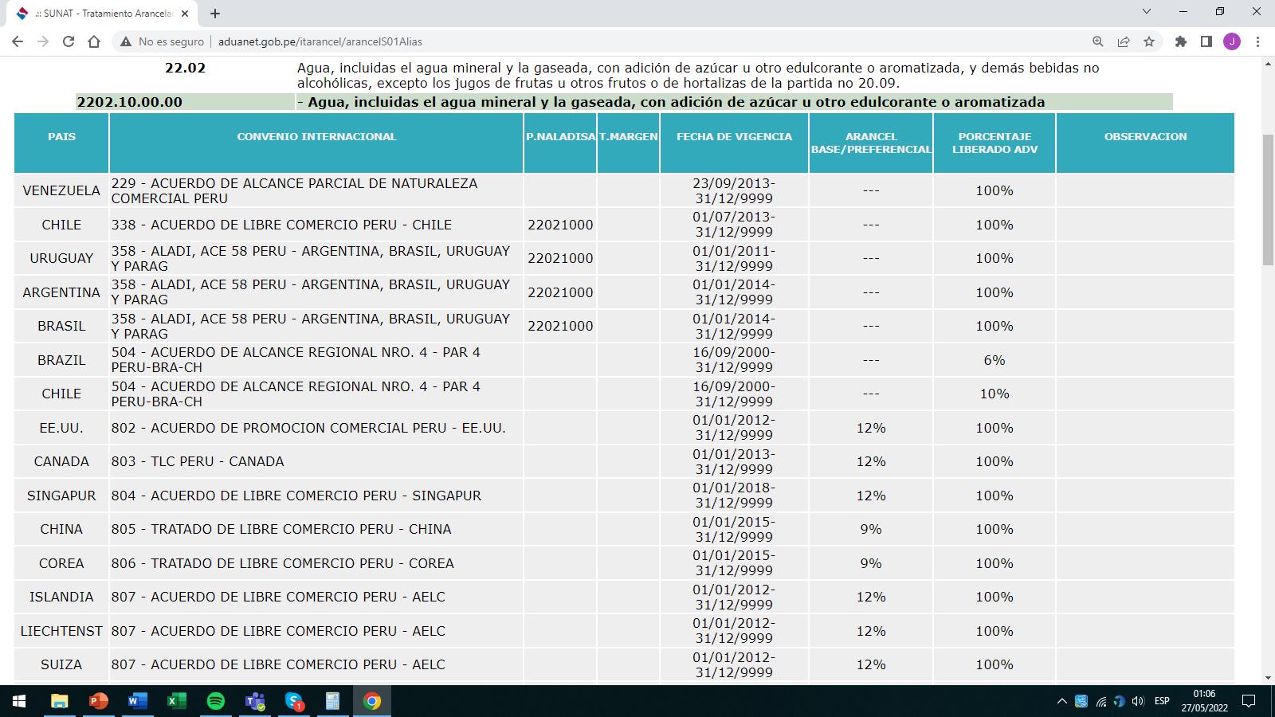This screenshot has height=717, width=1275.
Task: Click the 10% value in agreement 504 row
Action: pos(994,394)
